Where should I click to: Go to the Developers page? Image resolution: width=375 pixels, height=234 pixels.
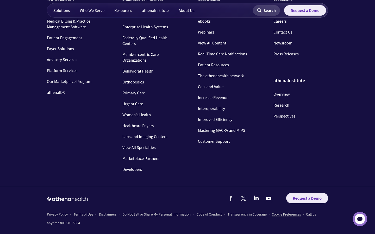(x=132, y=169)
